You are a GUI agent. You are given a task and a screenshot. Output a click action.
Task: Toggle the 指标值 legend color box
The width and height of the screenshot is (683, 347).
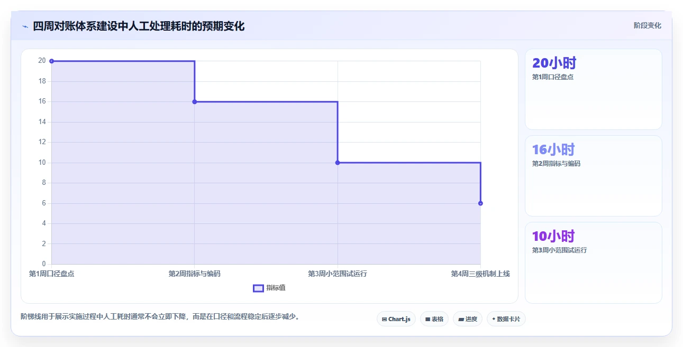(258, 288)
